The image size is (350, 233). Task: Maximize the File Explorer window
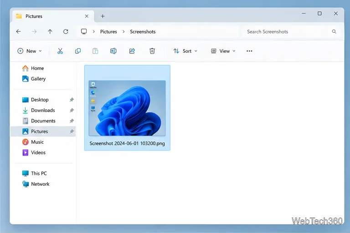319,13
